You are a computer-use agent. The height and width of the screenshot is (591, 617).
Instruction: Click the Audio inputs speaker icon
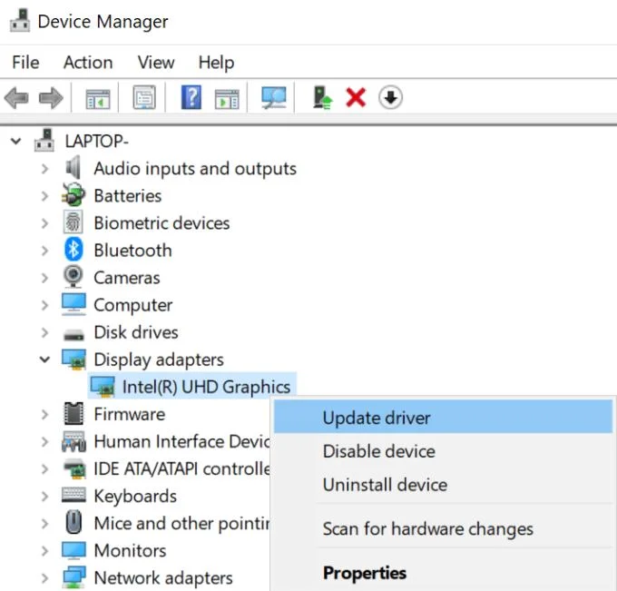click(73, 167)
